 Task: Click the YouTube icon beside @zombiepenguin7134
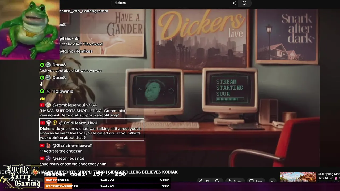point(42,105)
